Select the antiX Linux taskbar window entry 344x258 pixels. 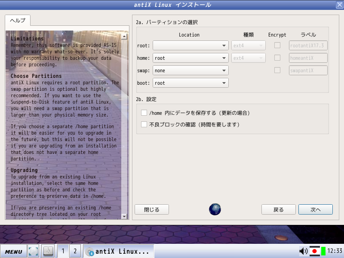point(119,251)
